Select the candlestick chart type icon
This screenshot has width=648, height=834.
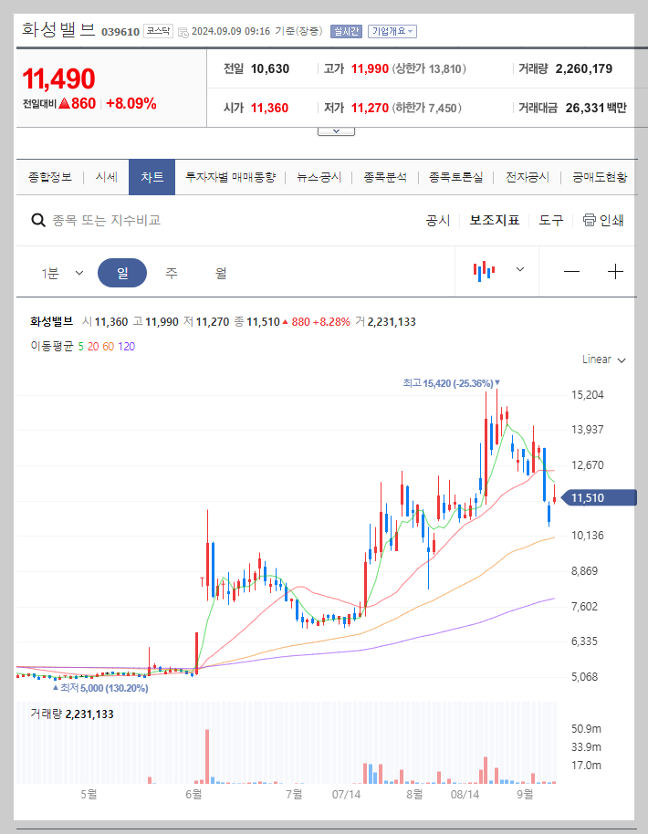pos(486,272)
